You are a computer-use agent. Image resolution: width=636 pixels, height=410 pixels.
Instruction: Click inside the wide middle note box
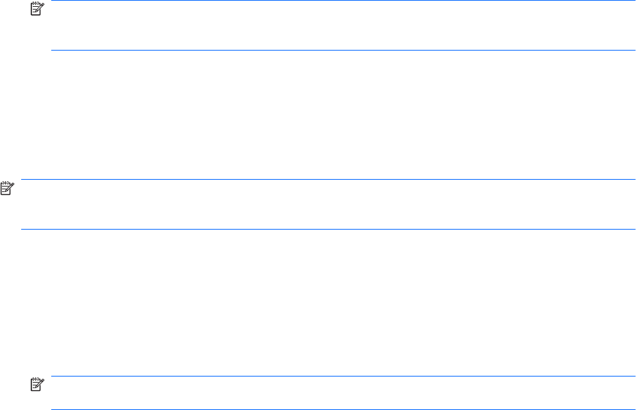328,204
